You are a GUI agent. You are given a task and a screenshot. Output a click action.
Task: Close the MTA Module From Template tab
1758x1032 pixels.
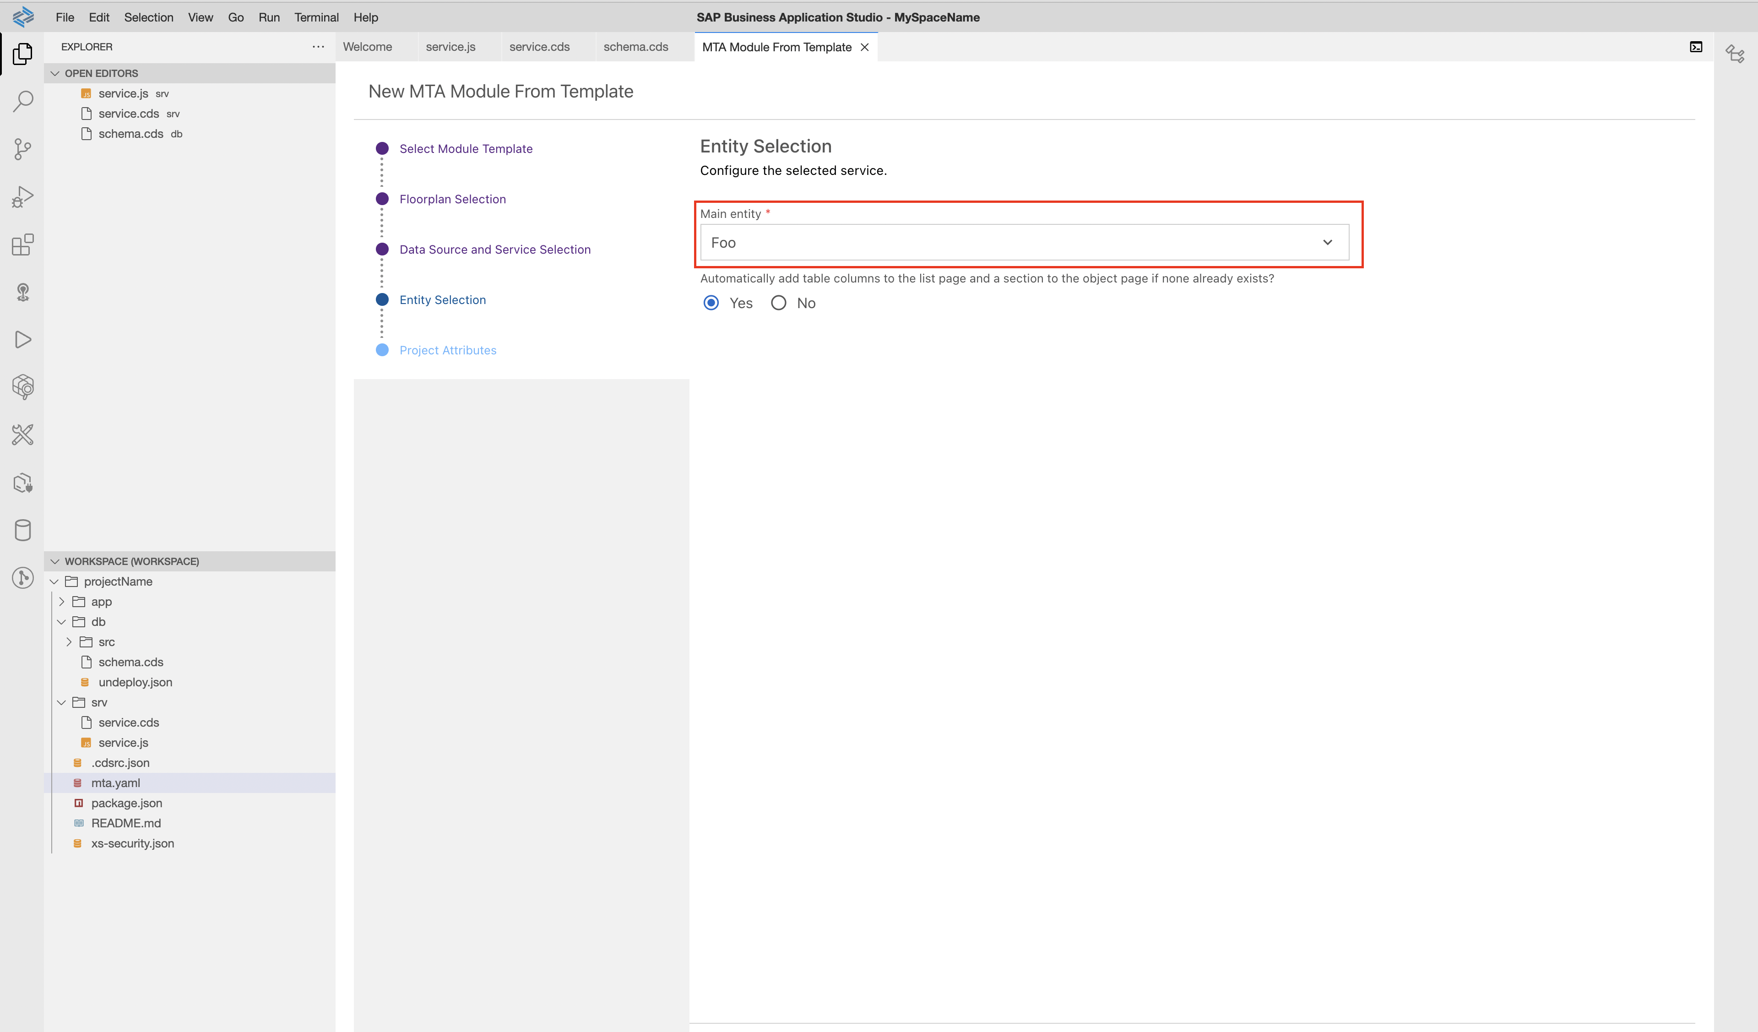864,47
